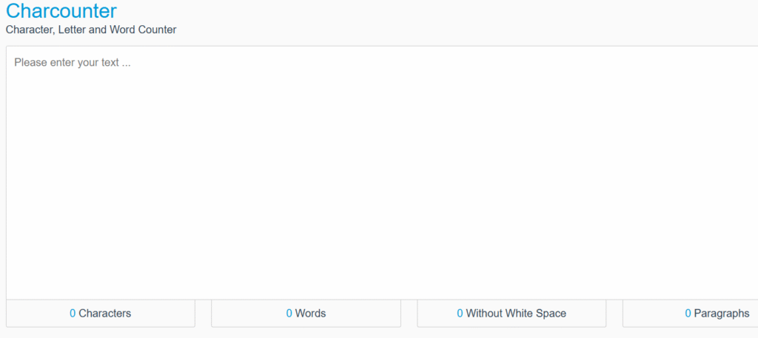Viewport: 758px width, 338px height.
Task: Click the 'Please enter your text ...' placeholder
Action: [73, 63]
